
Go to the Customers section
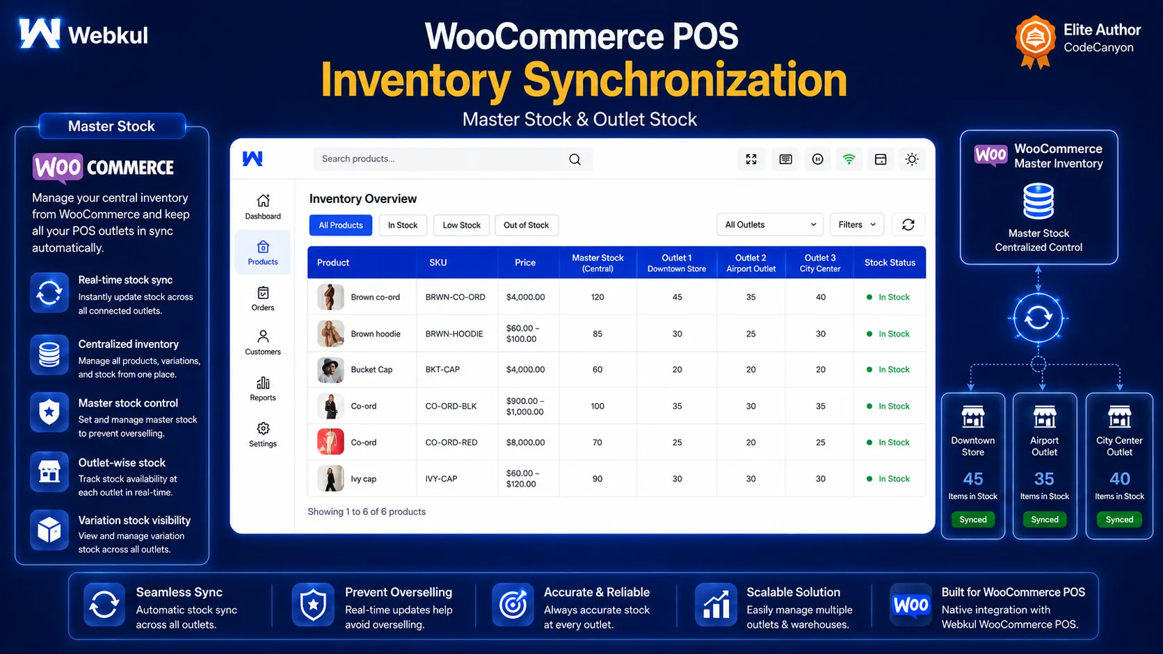[x=263, y=343]
